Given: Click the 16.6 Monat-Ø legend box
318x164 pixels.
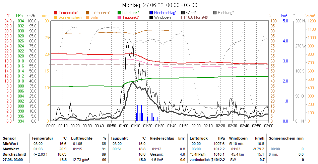Looking at the screenshot, I should [183, 17].
